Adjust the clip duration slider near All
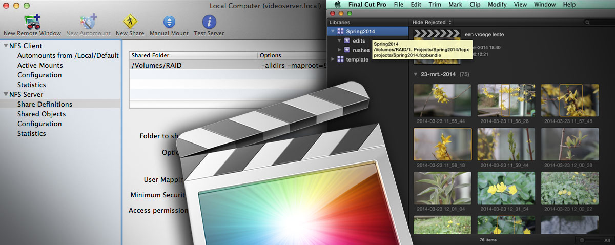 point(589,240)
